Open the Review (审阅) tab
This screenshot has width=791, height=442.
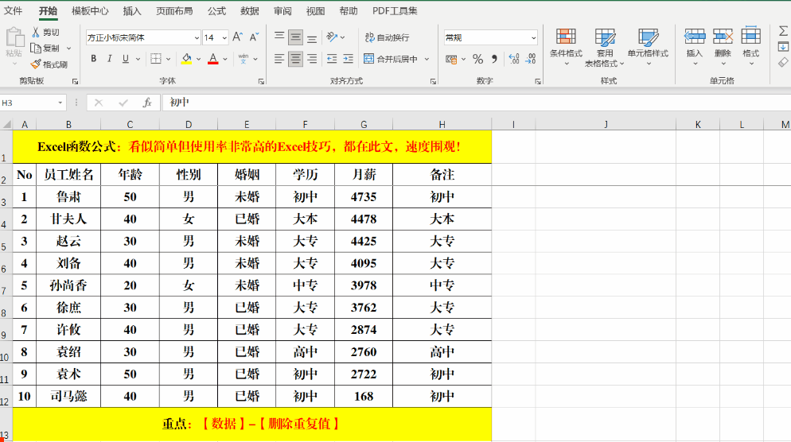tap(282, 10)
